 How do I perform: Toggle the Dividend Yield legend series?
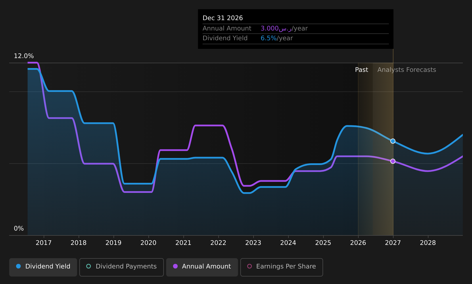point(43,267)
